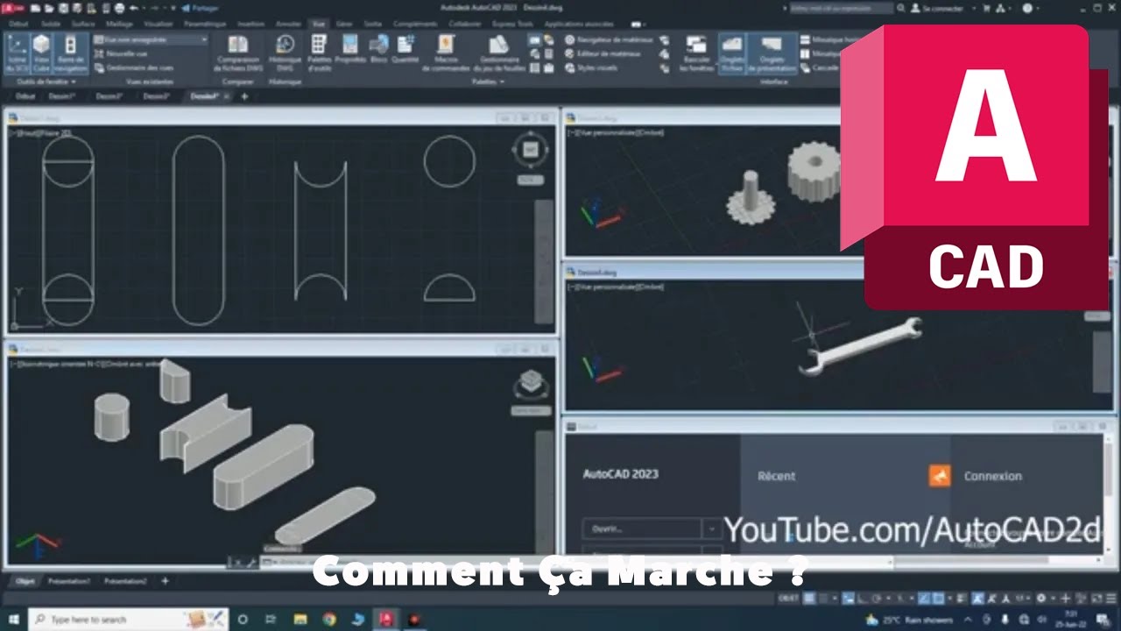The width and height of the screenshot is (1121, 631).
Task: Expand the Palettes panel dropdown
Action: (x=489, y=82)
